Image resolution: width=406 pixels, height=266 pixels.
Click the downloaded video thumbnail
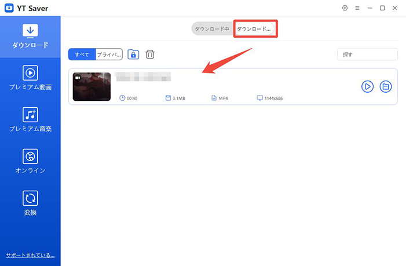tap(92, 86)
